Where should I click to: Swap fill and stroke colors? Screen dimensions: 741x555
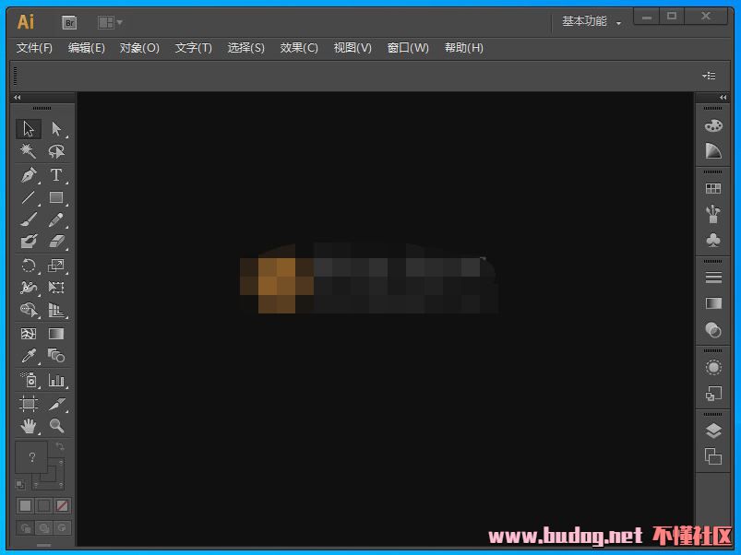tap(61, 447)
